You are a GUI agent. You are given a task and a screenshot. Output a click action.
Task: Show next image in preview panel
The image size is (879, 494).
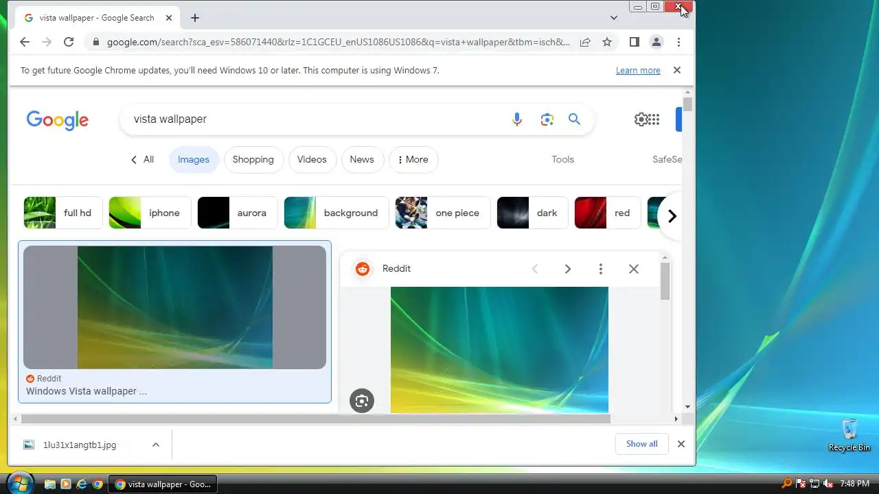[568, 269]
